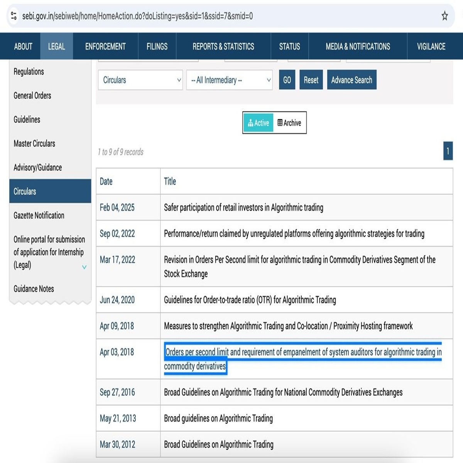The image size is (463, 463).
Task: Click the Advance Search button
Action: coord(351,80)
